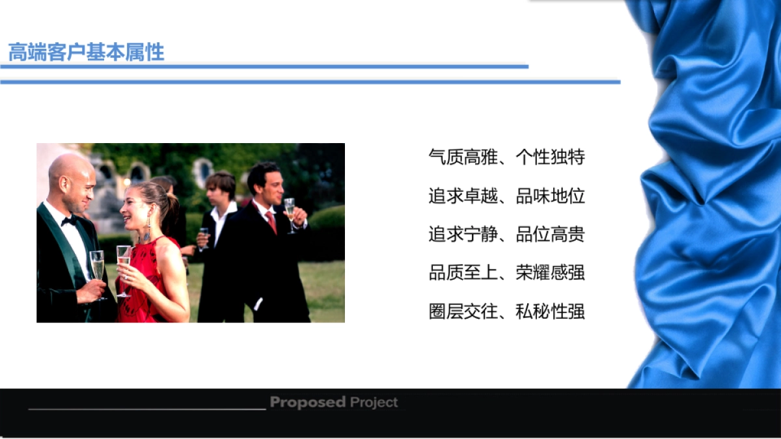The image size is (781, 439).
Task: Select the text line 圈层交往、私秘性强
Action: [x=506, y=312]
